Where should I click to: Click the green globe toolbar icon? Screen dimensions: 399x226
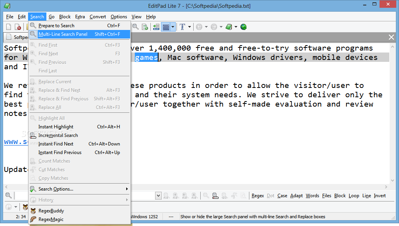[x=244, y=27]
